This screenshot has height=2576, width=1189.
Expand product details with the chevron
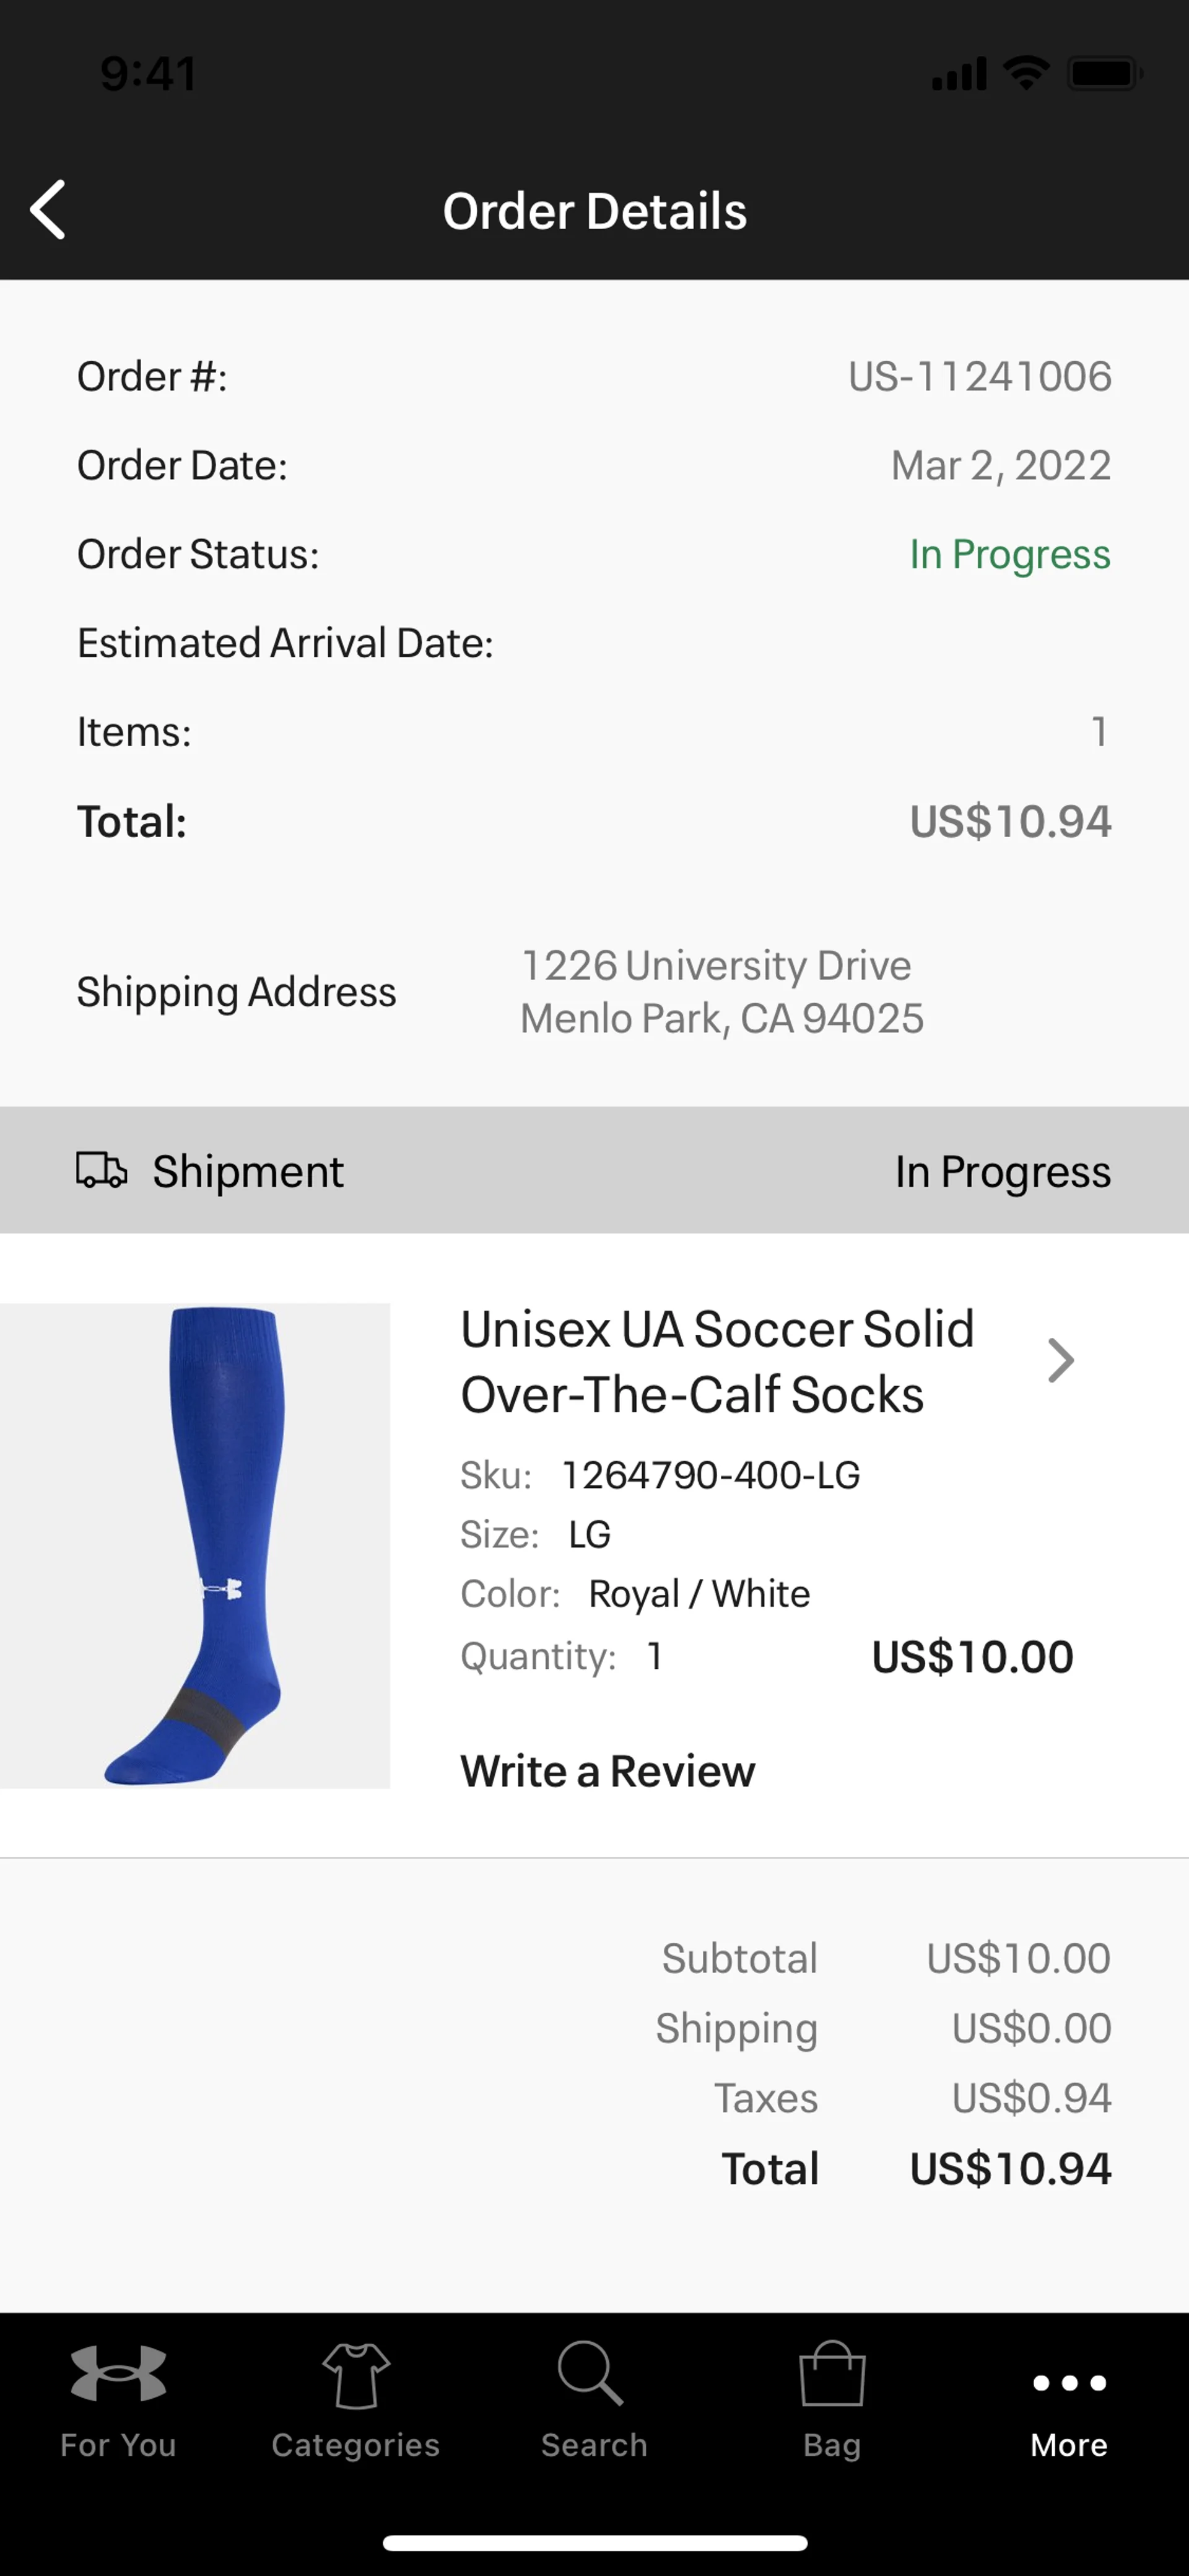[x=1060, y=1360]
